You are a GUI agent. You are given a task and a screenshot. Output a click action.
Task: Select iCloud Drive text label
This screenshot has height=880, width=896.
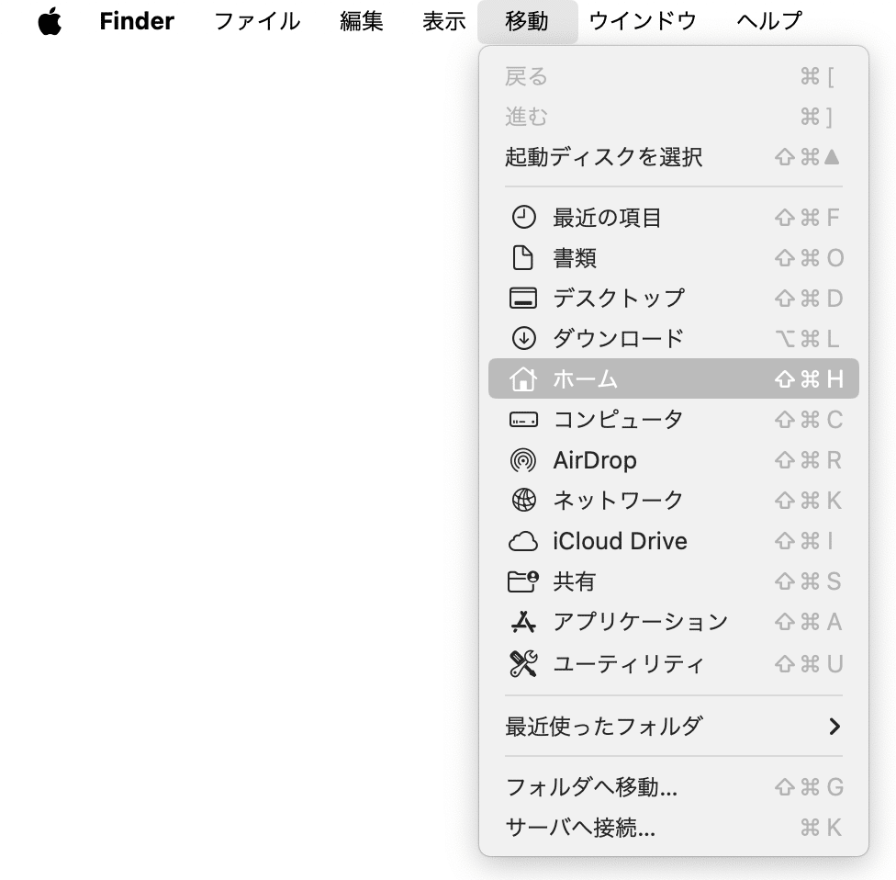point(620,541)
